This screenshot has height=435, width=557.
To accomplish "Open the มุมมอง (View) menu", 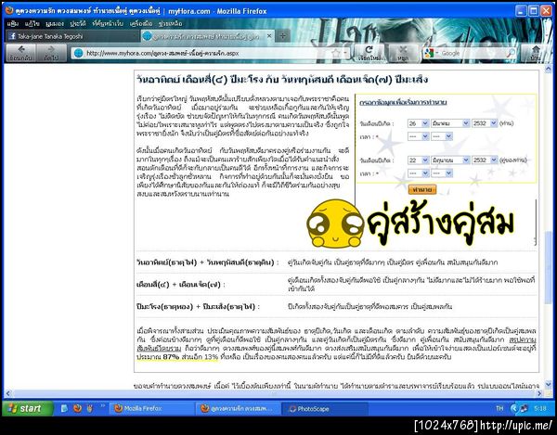I will click(55, 24).
